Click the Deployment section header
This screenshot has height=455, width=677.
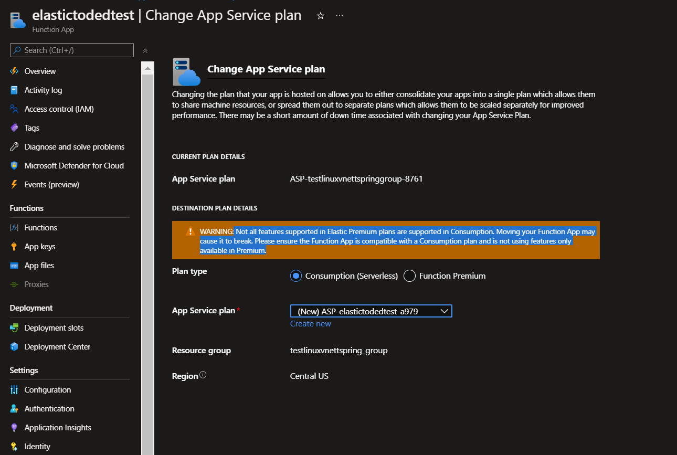(31, 308)
